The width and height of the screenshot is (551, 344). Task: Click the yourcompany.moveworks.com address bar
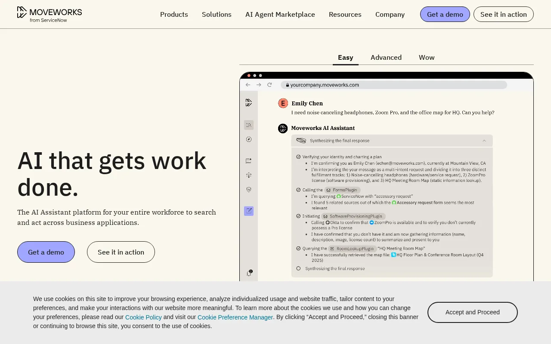(x=394, y=85)
